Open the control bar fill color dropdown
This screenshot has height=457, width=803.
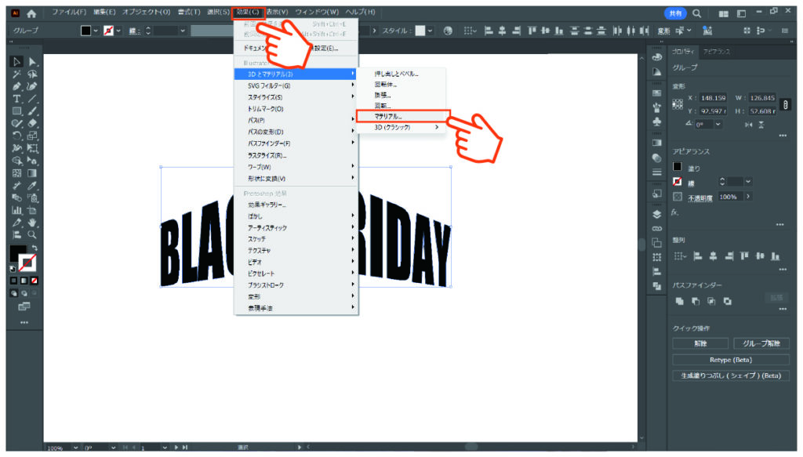pos(96,31)
